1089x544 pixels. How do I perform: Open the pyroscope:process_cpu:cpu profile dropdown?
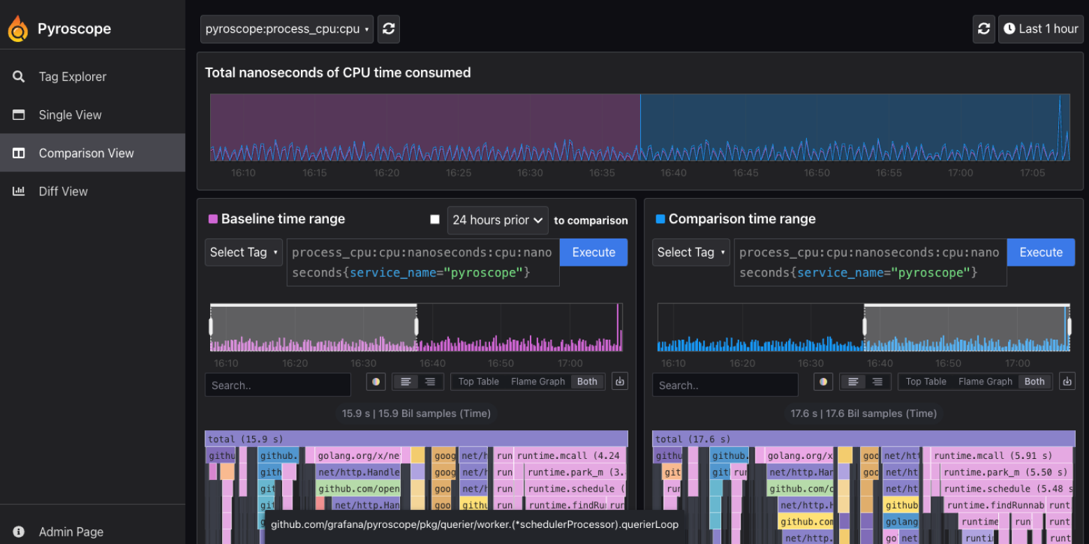(286, 29)
